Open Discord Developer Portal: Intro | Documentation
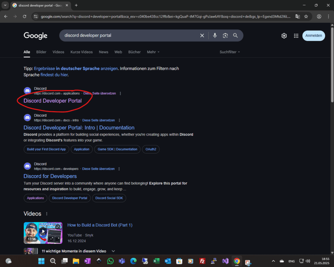Image resolution: width=334 pixels, height=267 pixels. pos(79,127)
